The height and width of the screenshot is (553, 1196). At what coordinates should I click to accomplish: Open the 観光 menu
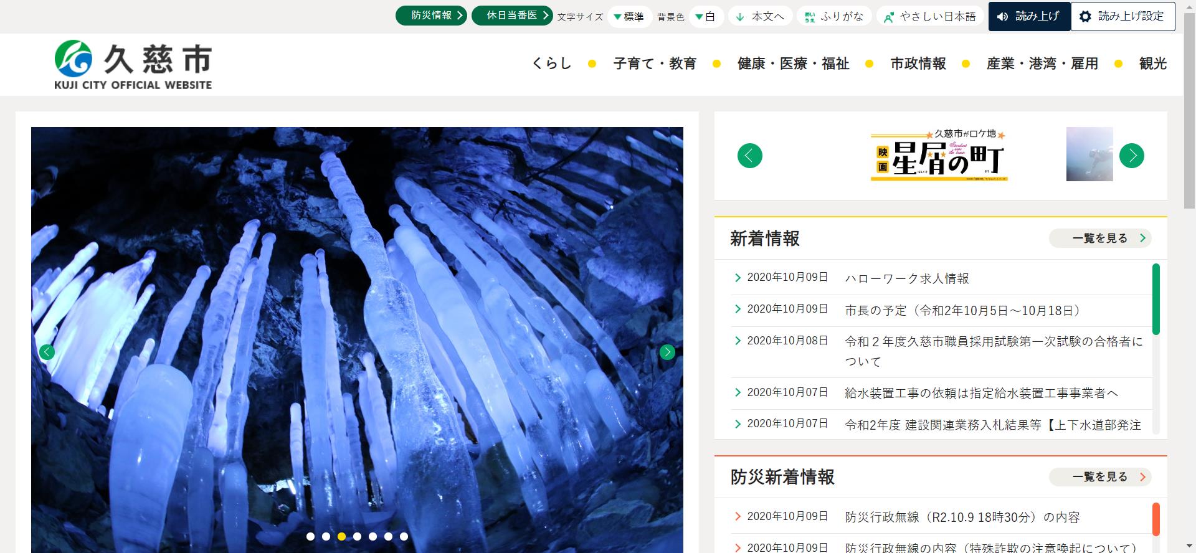[1152, 64]
